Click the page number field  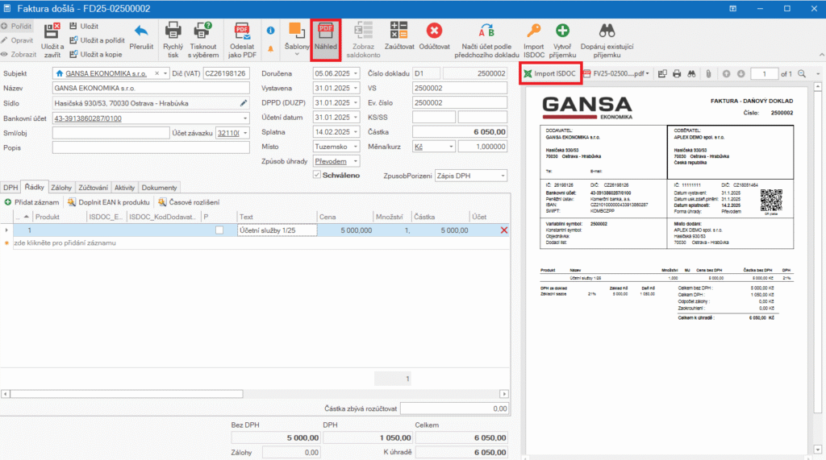(x=764, y=73)
